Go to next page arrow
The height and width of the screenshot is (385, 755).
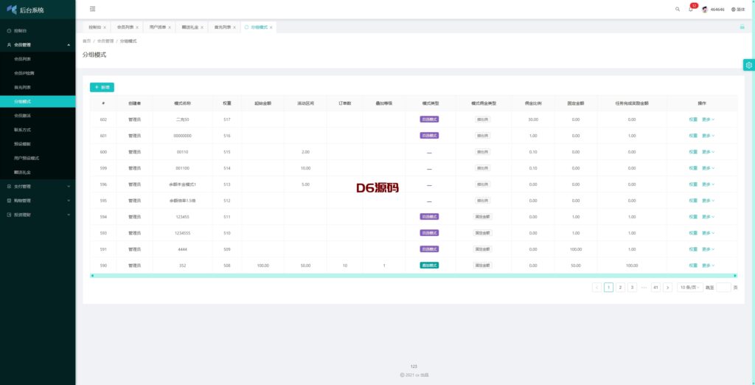pyautogui.click(x=667, y=287)
